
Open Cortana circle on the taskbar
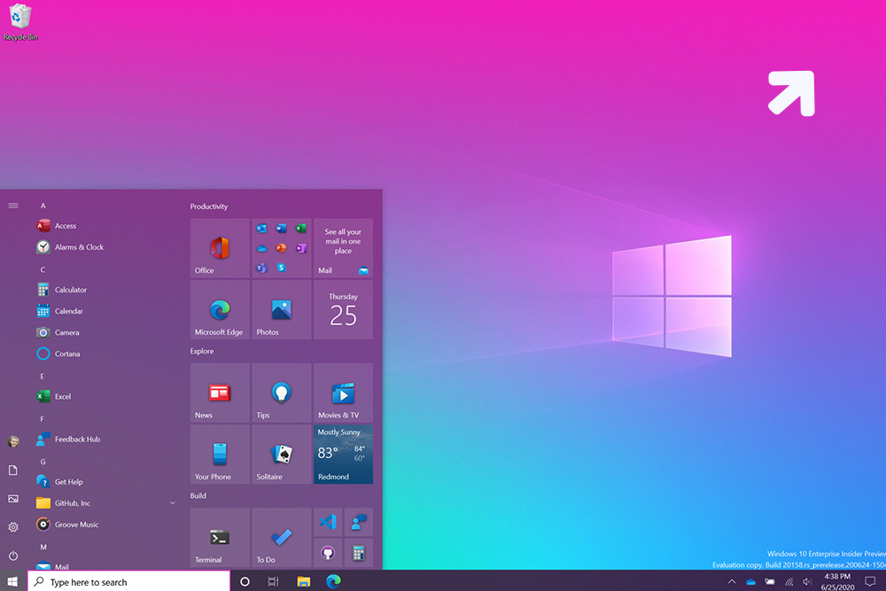tap(245, 581)
